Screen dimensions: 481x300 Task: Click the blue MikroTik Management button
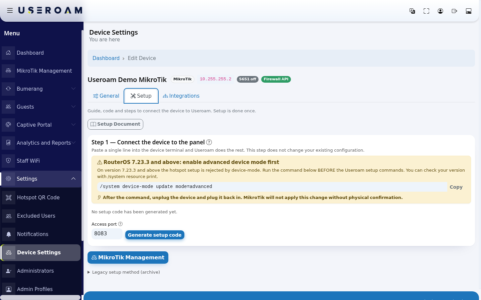[x=128, y=258]
